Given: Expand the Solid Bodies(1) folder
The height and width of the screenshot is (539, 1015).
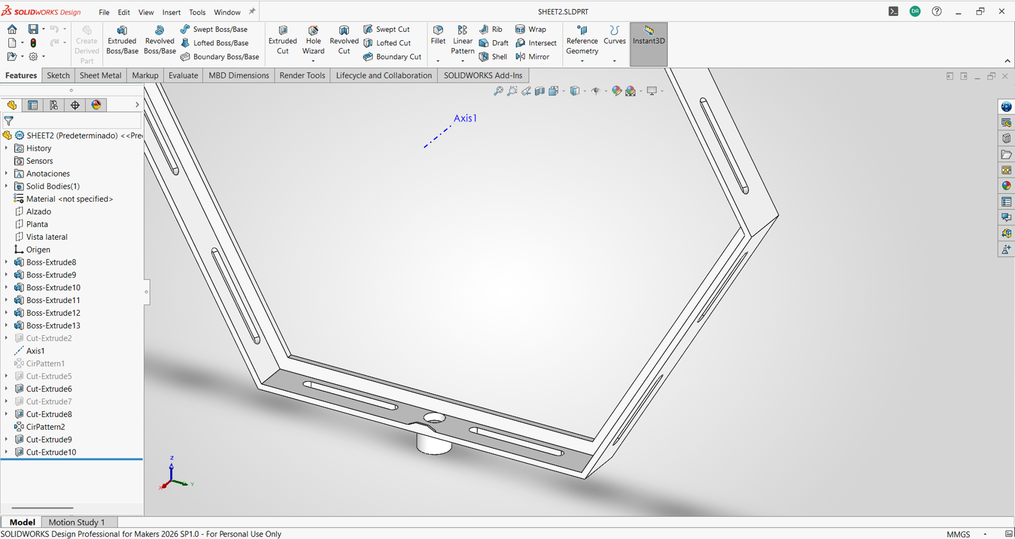Looking at the screenshot, I should click(6, 186).
